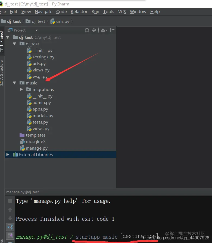Open the Project panel gear settings

click(x=104, y=30)
